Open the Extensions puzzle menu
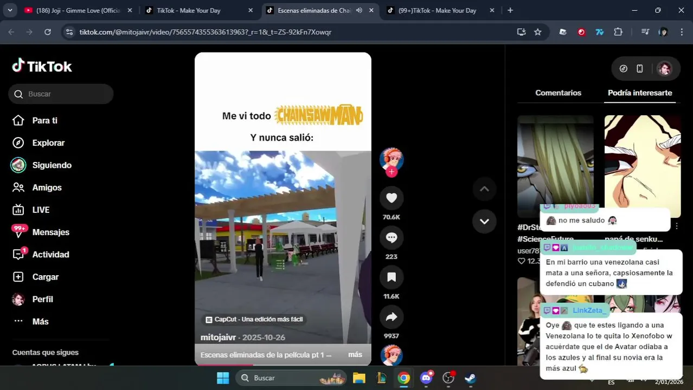 point(618,32)
